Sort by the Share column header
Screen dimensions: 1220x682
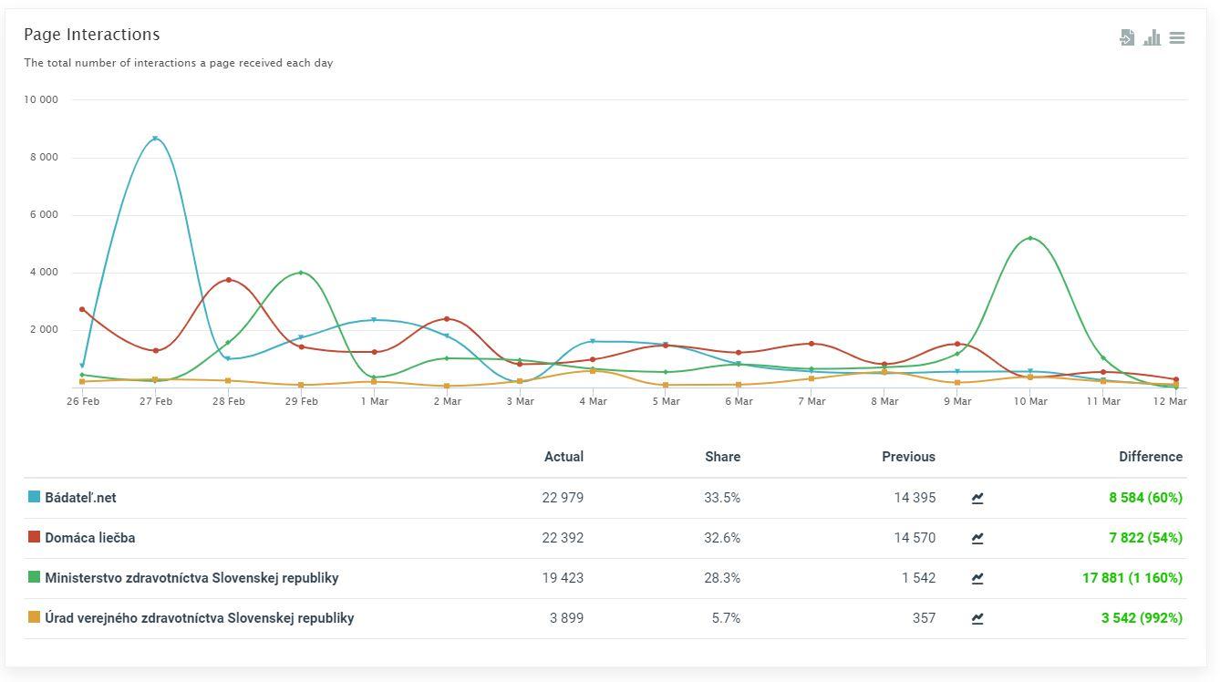722,457
